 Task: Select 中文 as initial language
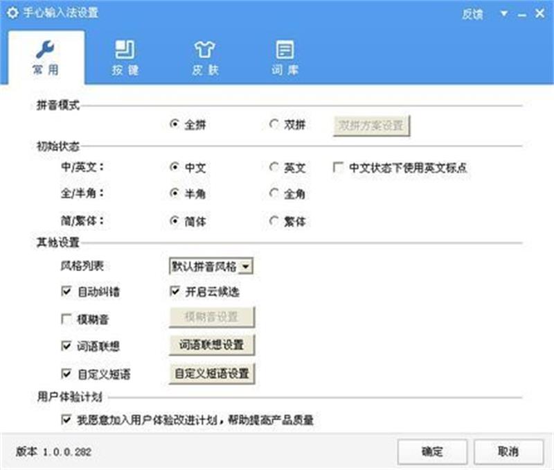pyautogui.click(x=175, y=167)
